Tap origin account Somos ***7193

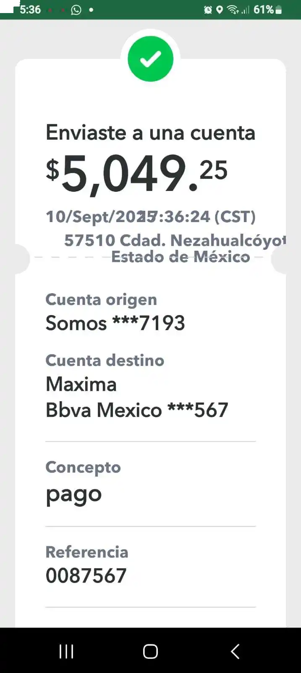click(x=115, y=323)
